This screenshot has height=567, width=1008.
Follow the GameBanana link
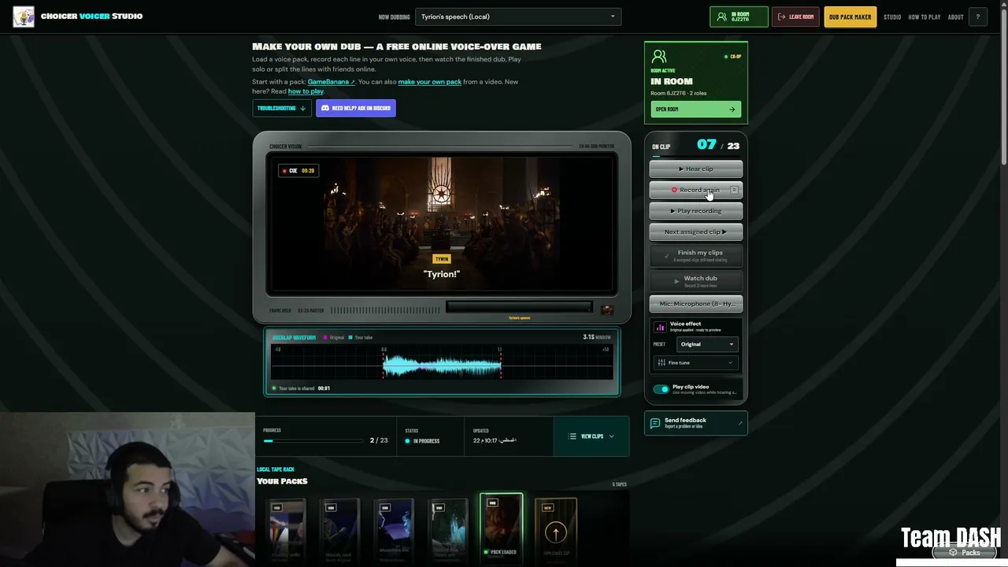[331, 82]
